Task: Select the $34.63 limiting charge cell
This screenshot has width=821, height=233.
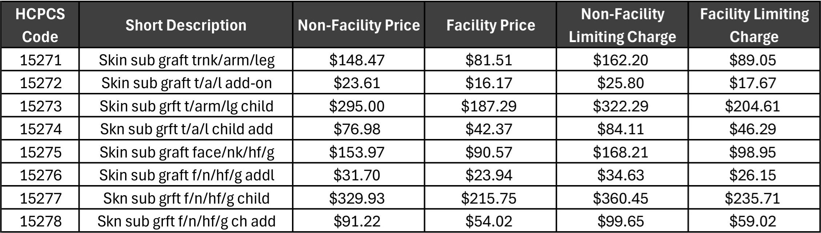Action: 620,175
